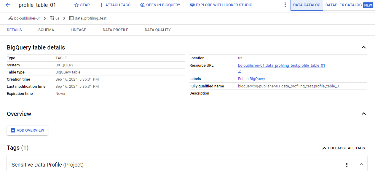Go to data_profiling_test breadcrumb dataset

[91, 18]
